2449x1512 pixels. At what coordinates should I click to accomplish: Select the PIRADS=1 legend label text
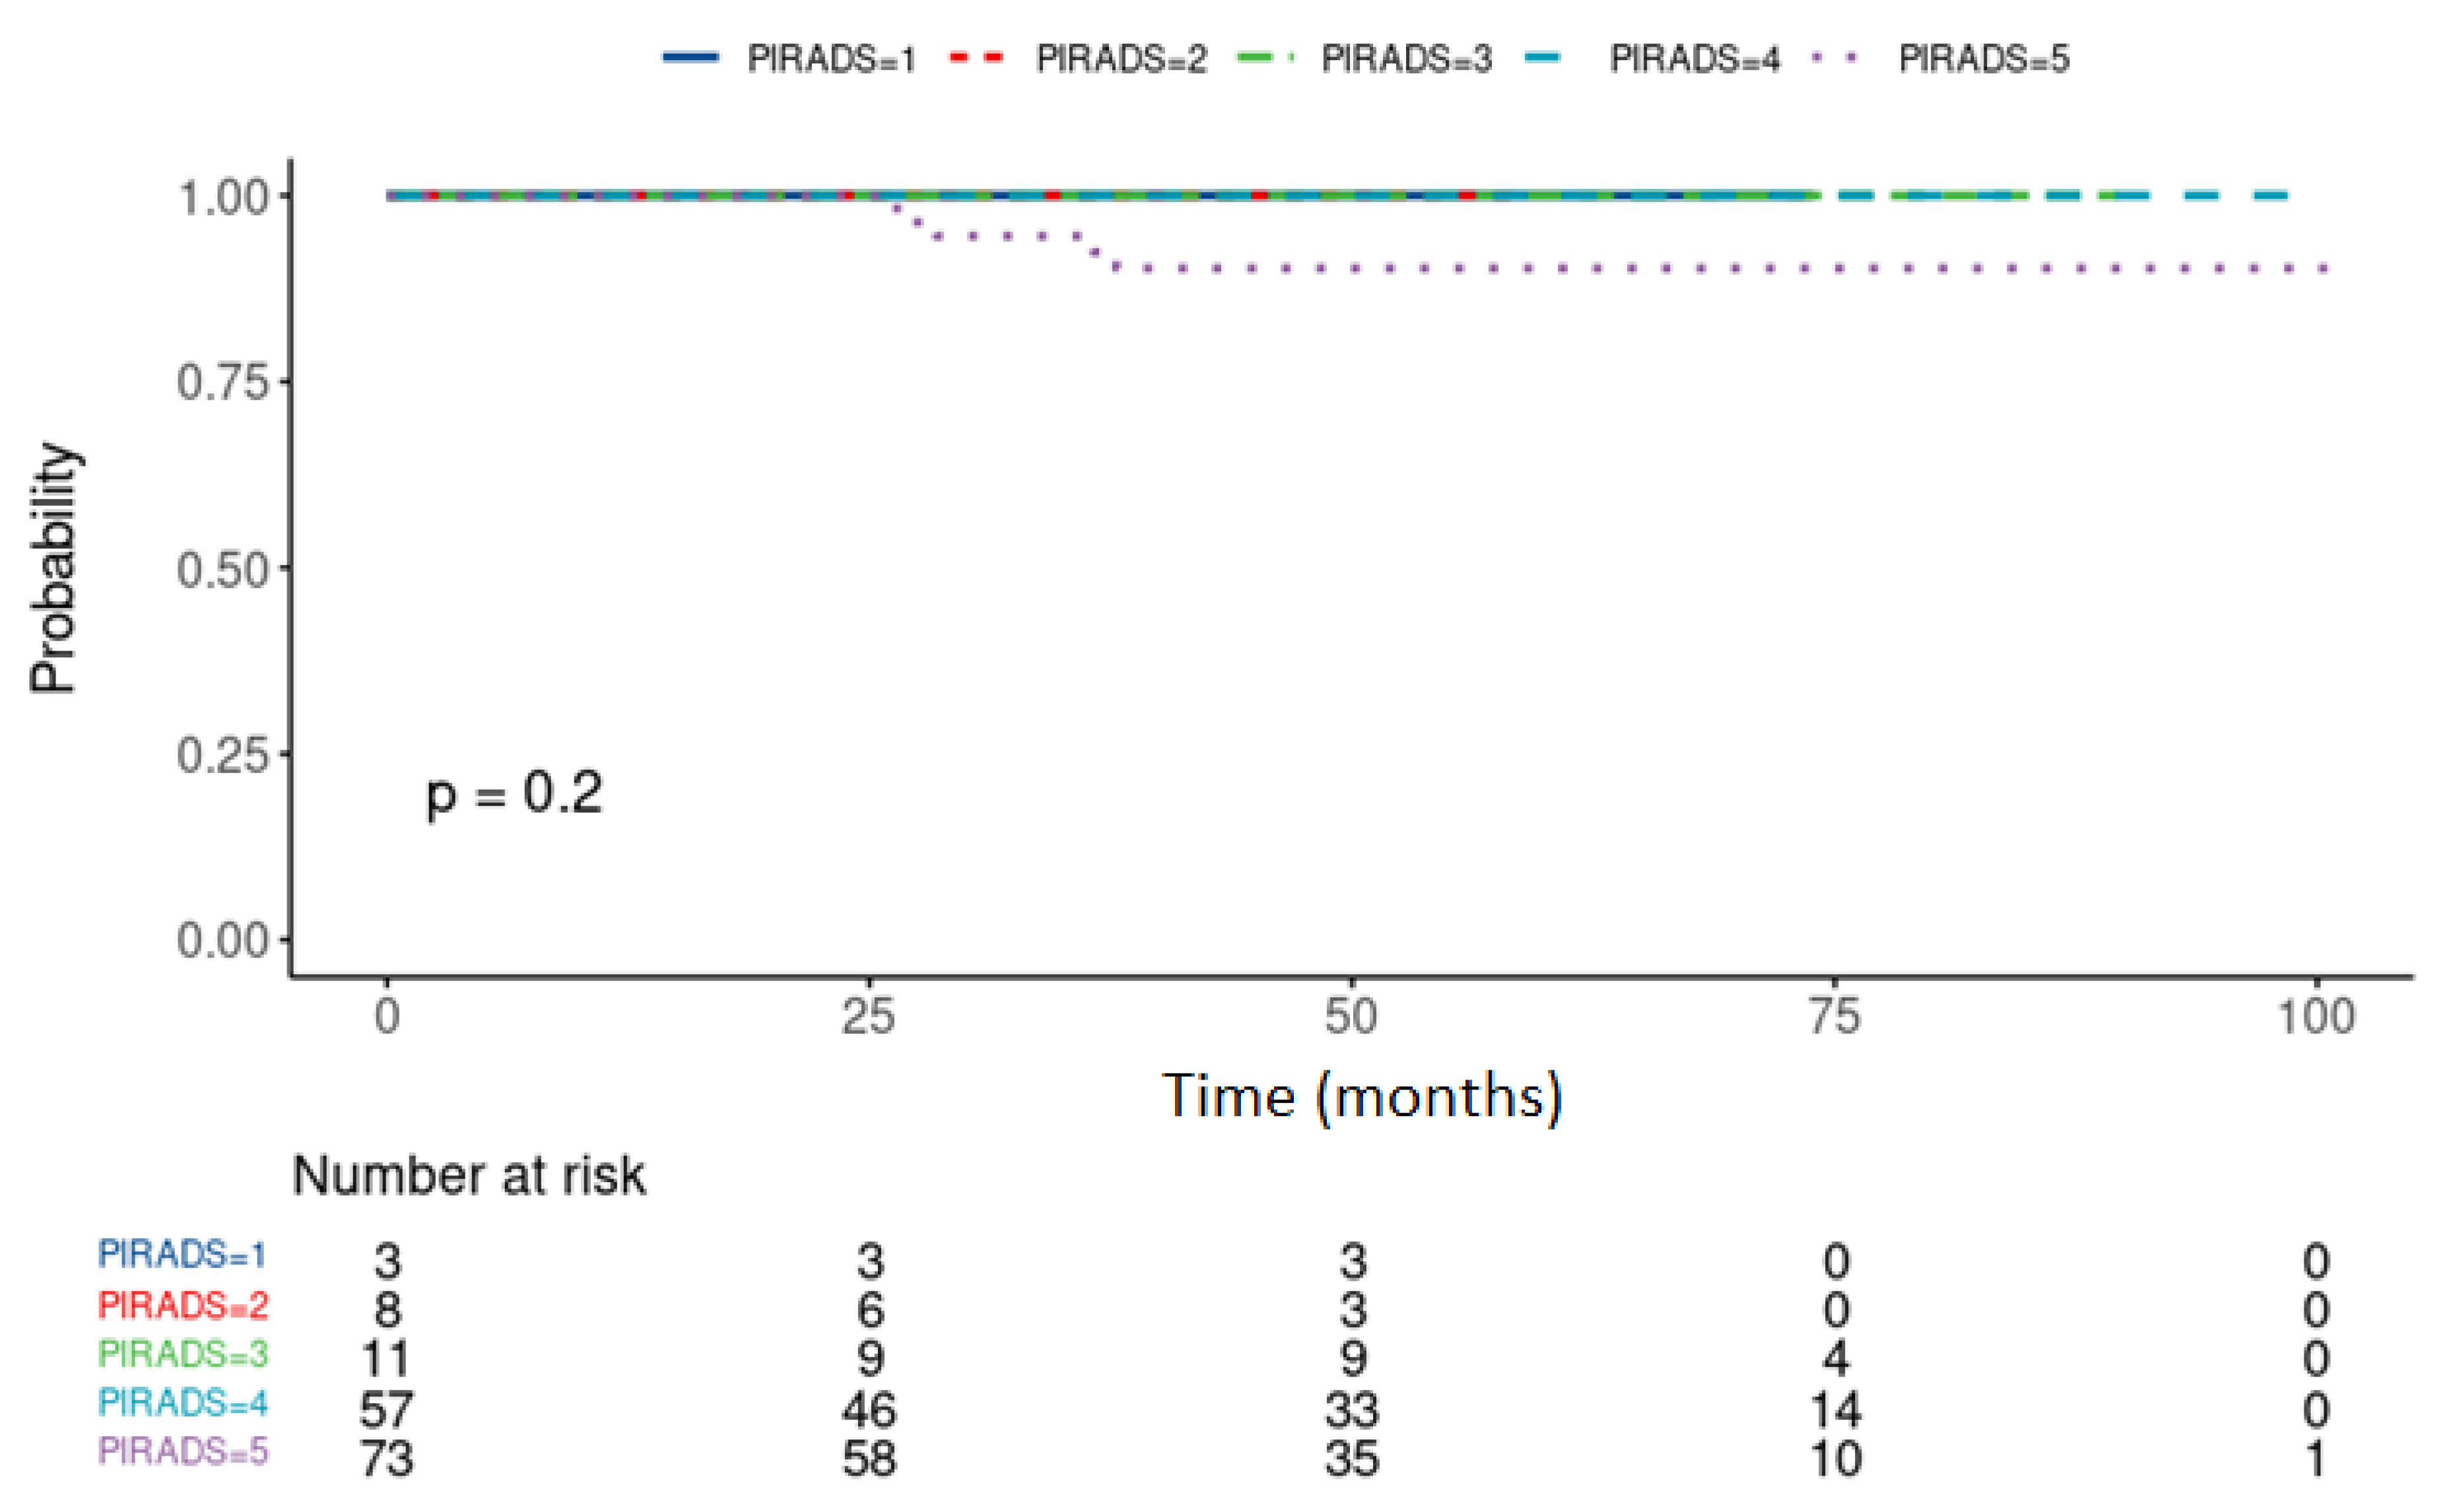tap(831, 59)
